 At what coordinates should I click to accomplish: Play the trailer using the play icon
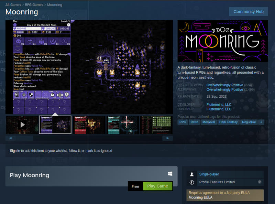coord(22,125)
